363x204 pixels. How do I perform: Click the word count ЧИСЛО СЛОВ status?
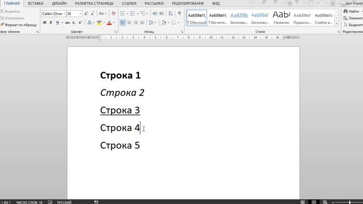(x=29, y=202)
